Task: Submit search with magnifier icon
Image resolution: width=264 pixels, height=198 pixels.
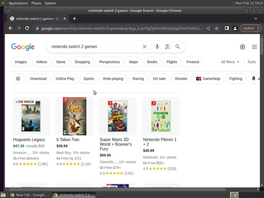Action: click(178, 47)
